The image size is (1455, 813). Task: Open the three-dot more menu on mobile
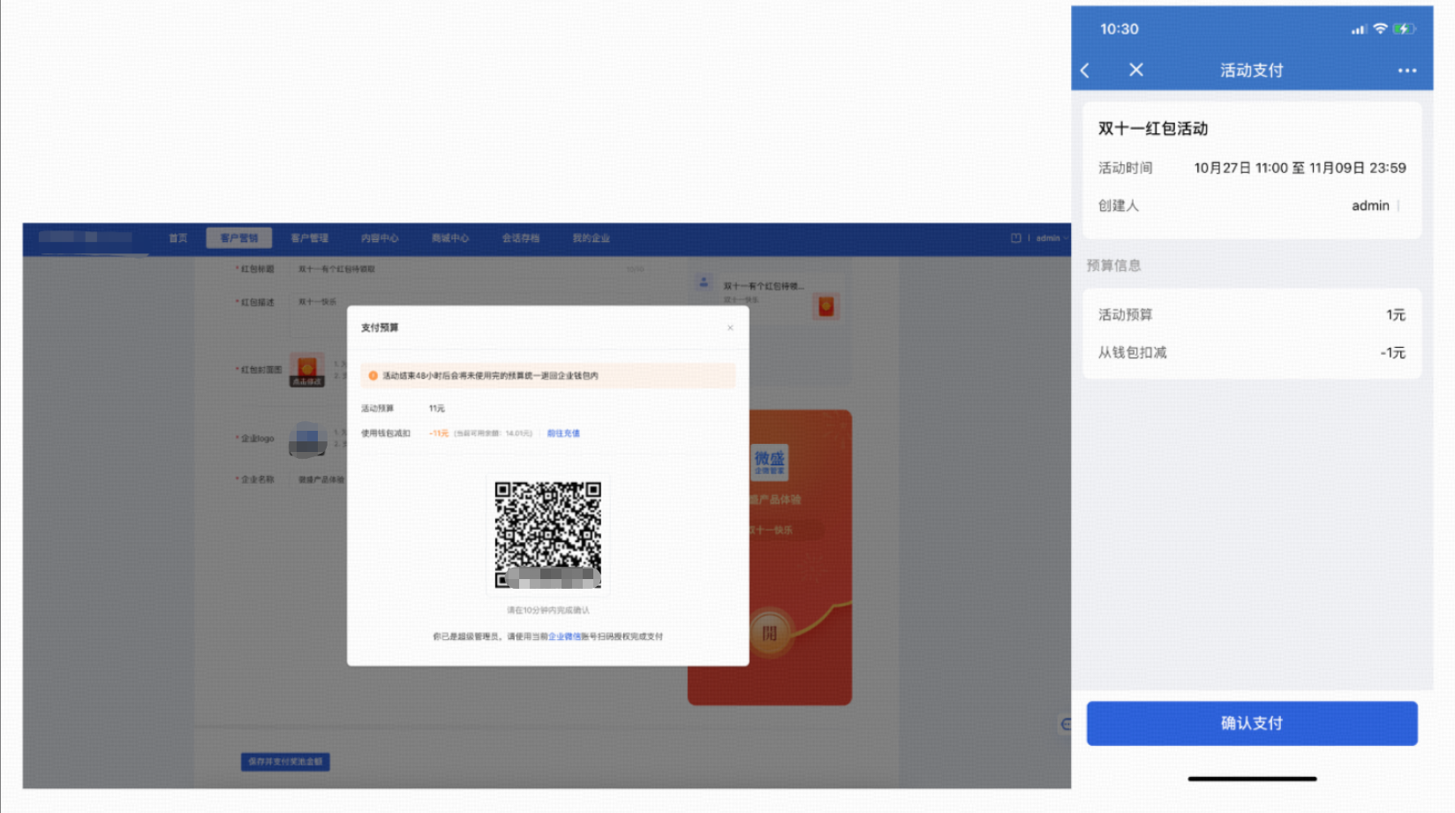(1406, 71)
